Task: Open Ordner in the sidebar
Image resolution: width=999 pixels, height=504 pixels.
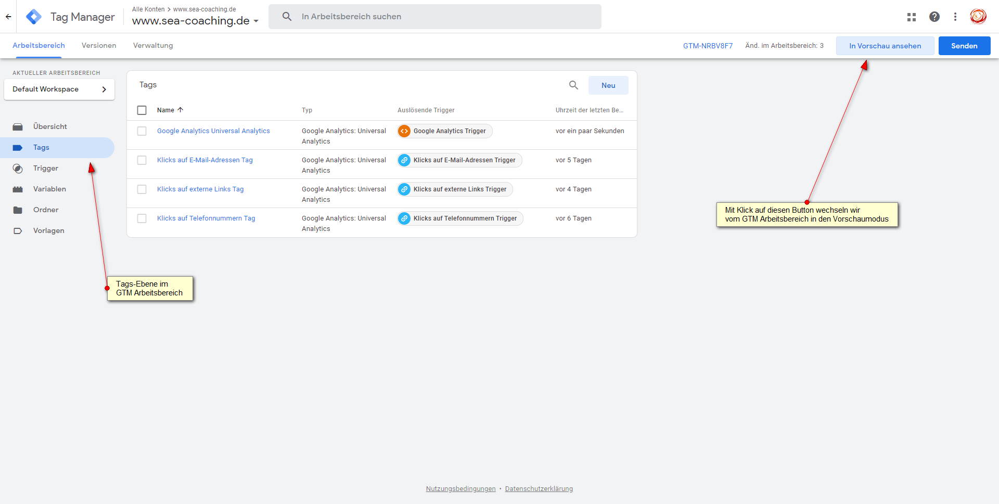Action: pyautogui.click(x=46, y=210)
